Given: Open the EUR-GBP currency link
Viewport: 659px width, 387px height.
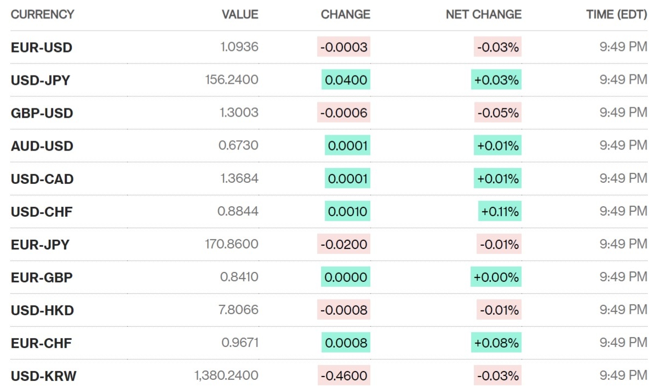Looking at the screenshot, I should [42, 278].
